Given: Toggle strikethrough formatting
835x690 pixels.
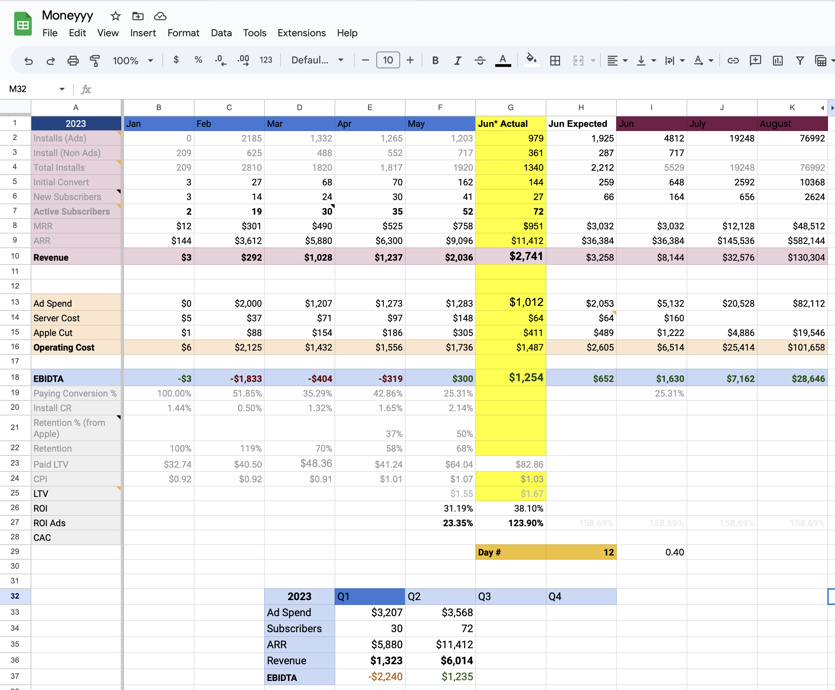Looking at the screenshot, I should coord(480,60).
